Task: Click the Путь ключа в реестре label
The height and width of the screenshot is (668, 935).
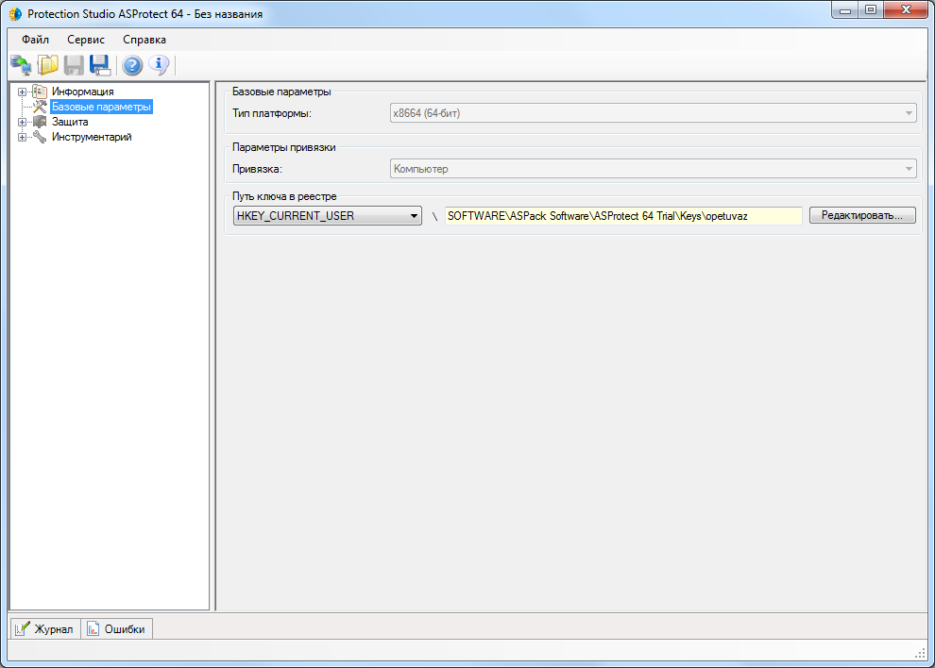Action: 284,196
